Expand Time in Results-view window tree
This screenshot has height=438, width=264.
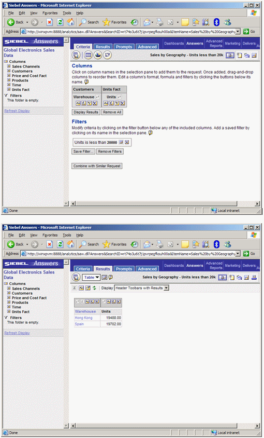(x=9, y=307)
